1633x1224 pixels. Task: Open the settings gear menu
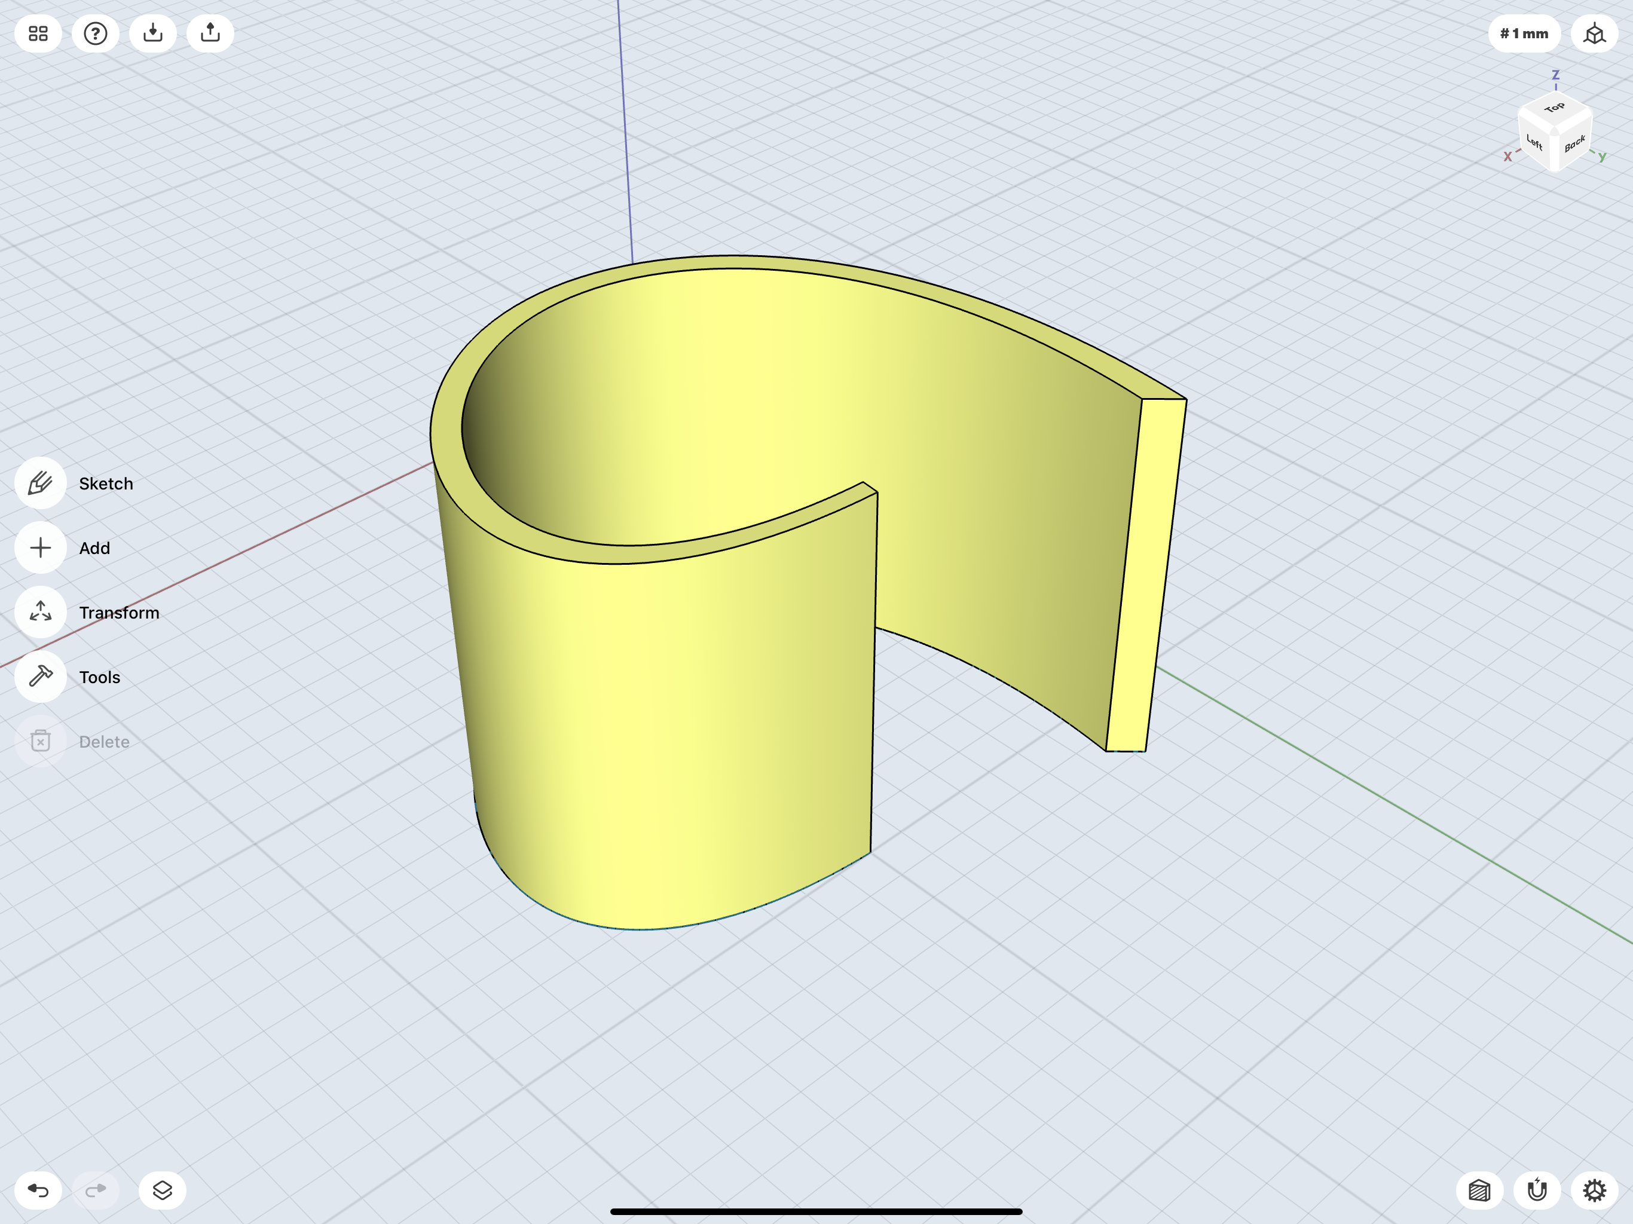point(1595,1190)
